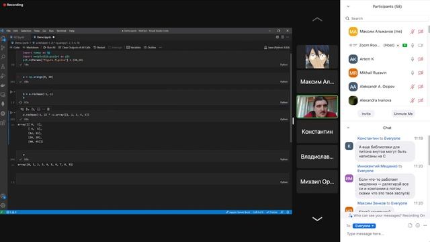Open cell toolbar more actions ellipsis

pos(43,109)
